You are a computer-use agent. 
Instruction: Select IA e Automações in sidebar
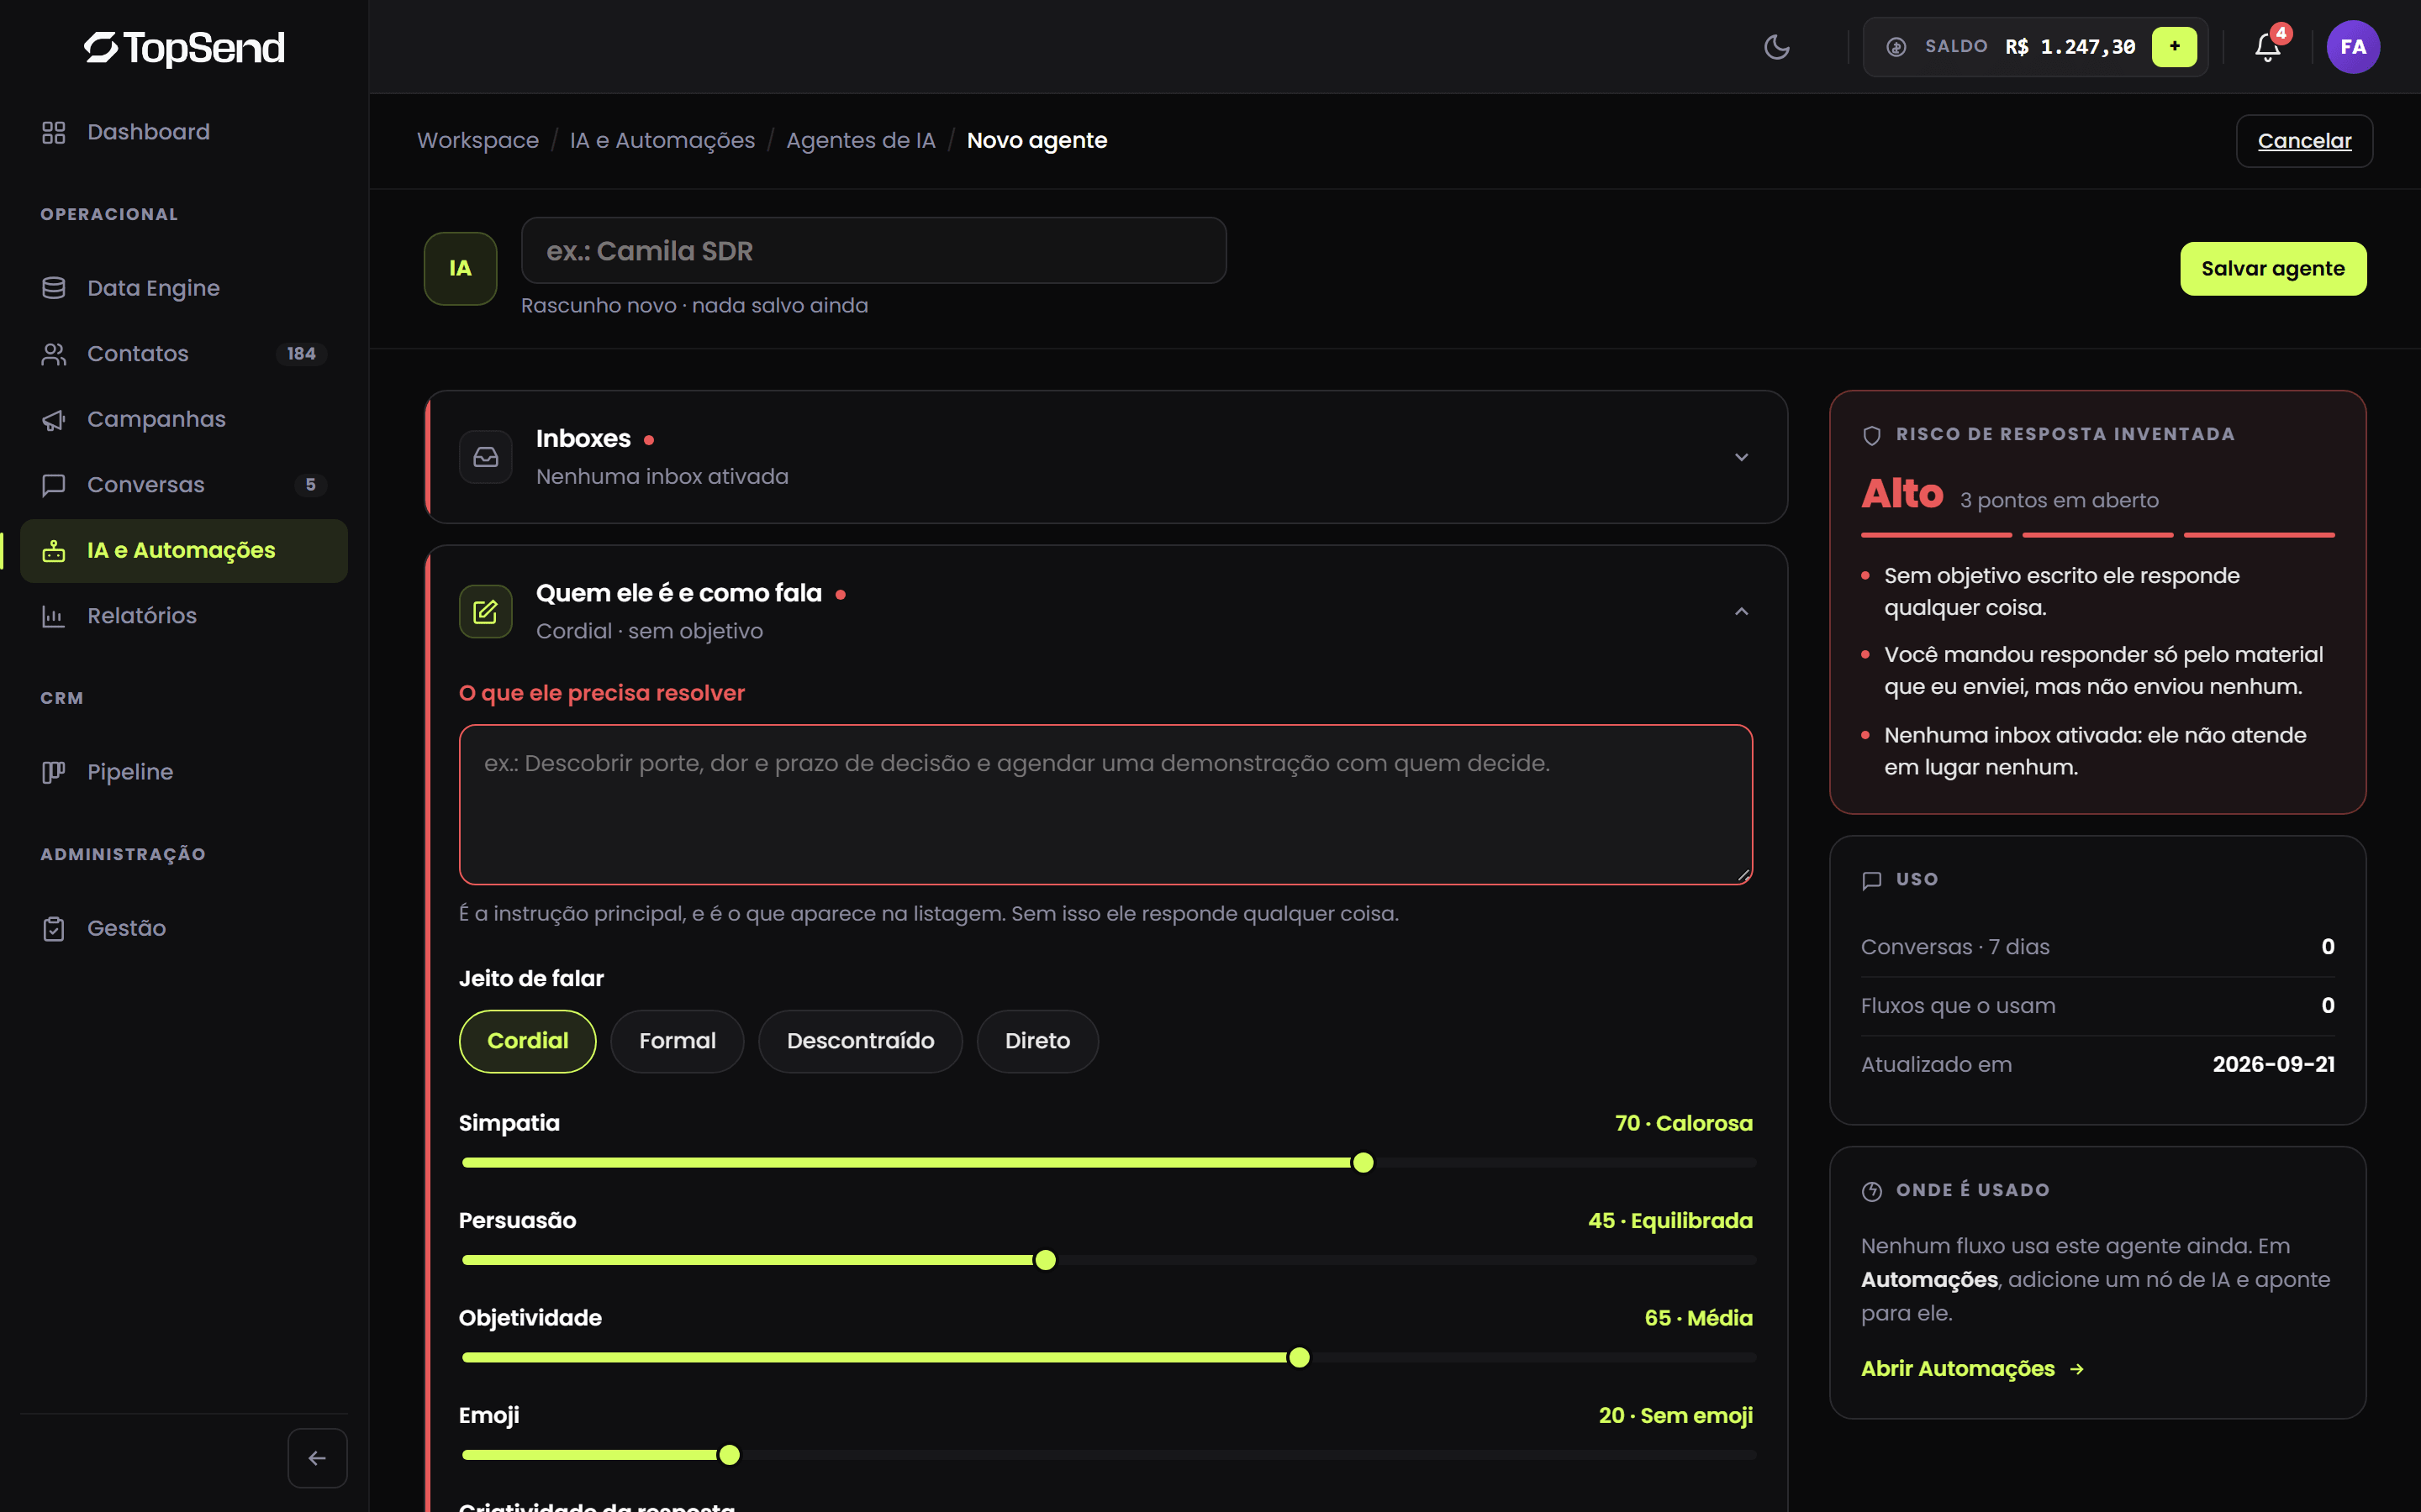(184, 550)
